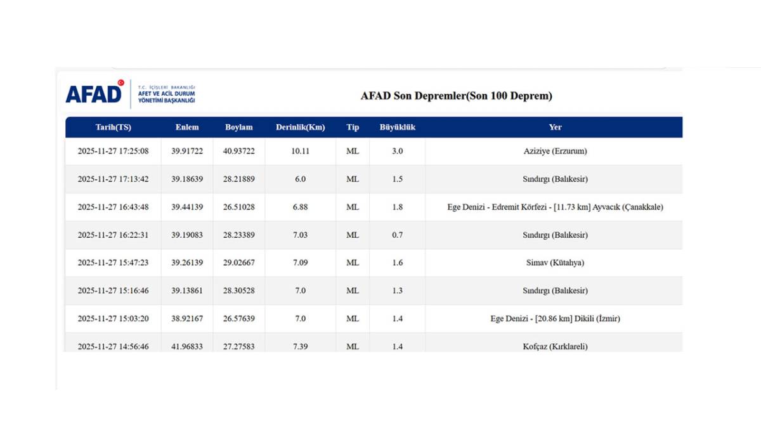Select the Enlem column header

click(x=187, y=127)
